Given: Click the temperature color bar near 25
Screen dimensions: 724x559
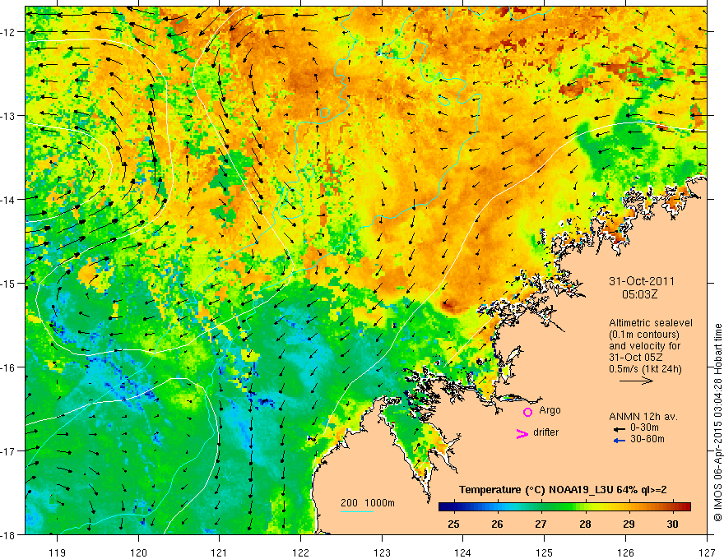Looking at the screenshot, I should 454,506.
